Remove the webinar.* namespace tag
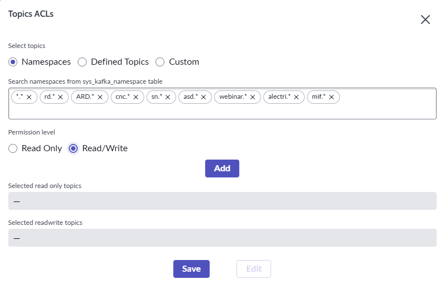The image size is (440, 284). pyautogui.click(x=253, y=97)
